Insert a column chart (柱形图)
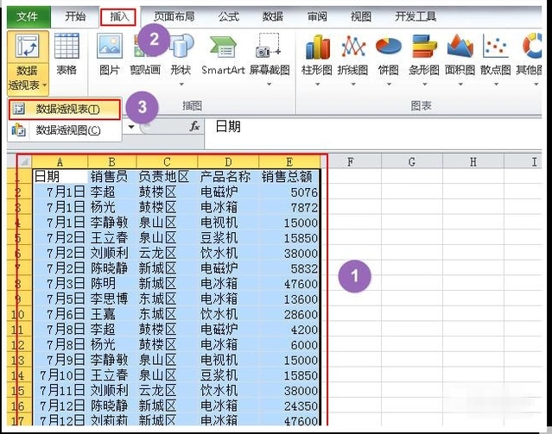Viewport: 552px width, 434px height. (x=317, y=47)
